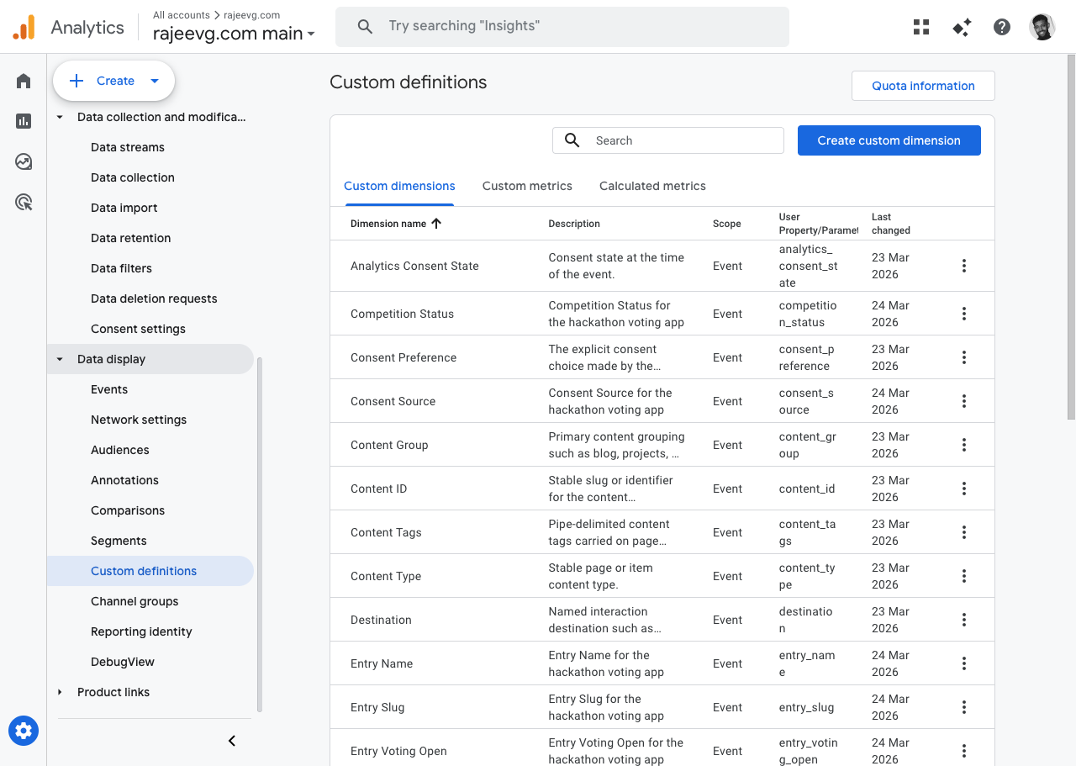The image size is (1076, 766).
Task: Open more options for Destination row
Action: (x=964, y=620)
